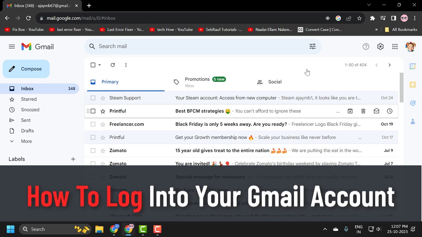Screen dimensions: 422x237
Task: Open the All Bookmarks folder
Action: tap(401, 29)
